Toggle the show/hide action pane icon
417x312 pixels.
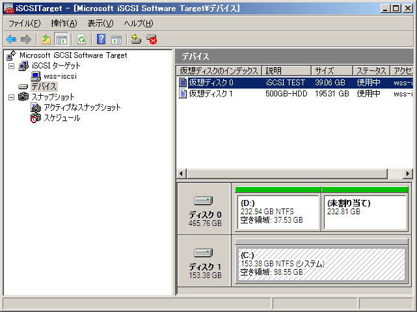click(x=116, y=40)
